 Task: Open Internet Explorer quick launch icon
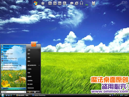[11, 95]
